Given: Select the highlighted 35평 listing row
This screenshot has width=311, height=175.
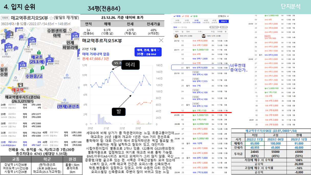Looking at the screenshot, I should pos(21,143).
